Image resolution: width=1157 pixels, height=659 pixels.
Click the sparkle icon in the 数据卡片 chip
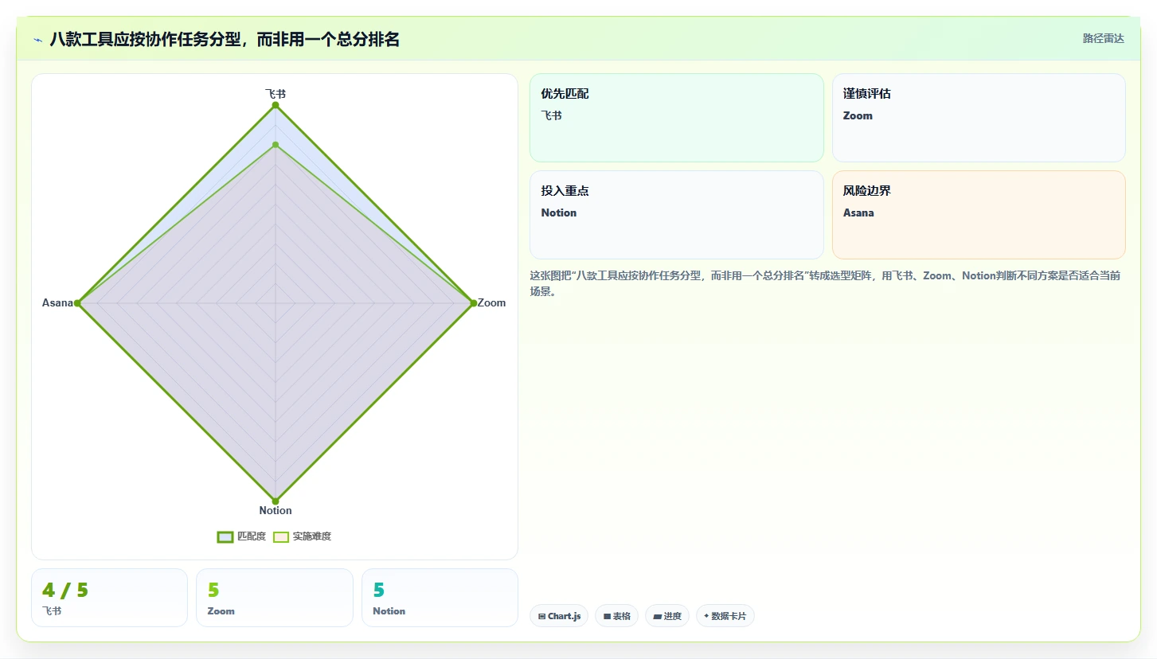point(706,616)
